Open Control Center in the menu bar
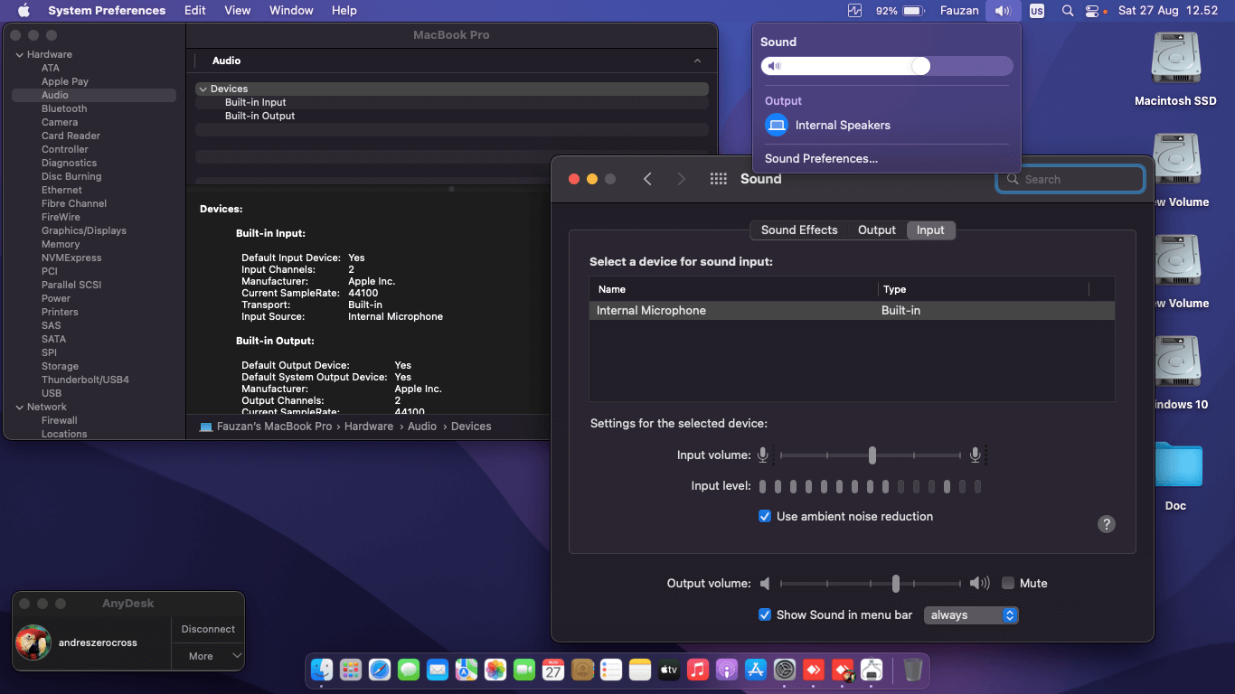The image size is (1235, 694). pos(1093,11)
